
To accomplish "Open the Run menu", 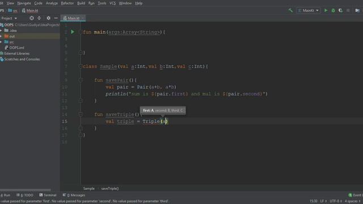I will (91, 3).
